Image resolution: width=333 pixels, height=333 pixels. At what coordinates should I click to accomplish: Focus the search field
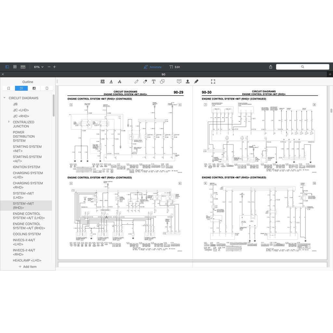(x=302, y=67)
